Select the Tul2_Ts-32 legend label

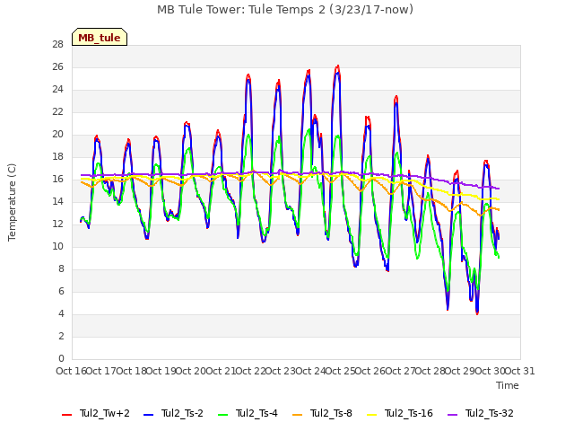(x=490, y=413)
